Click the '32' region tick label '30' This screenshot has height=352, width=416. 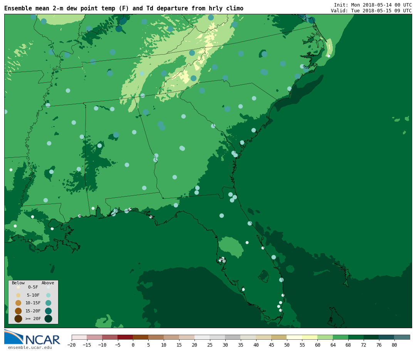(x=225, y=345)
